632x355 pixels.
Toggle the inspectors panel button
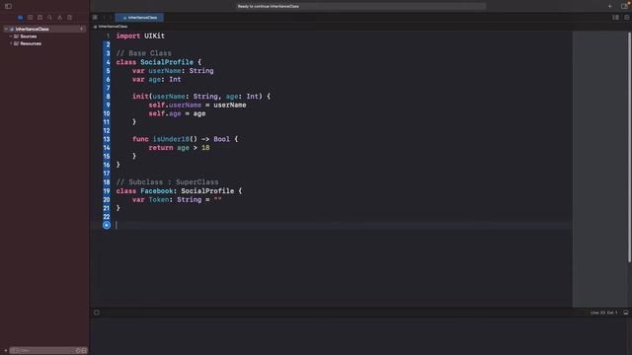(x=624, y=6)
